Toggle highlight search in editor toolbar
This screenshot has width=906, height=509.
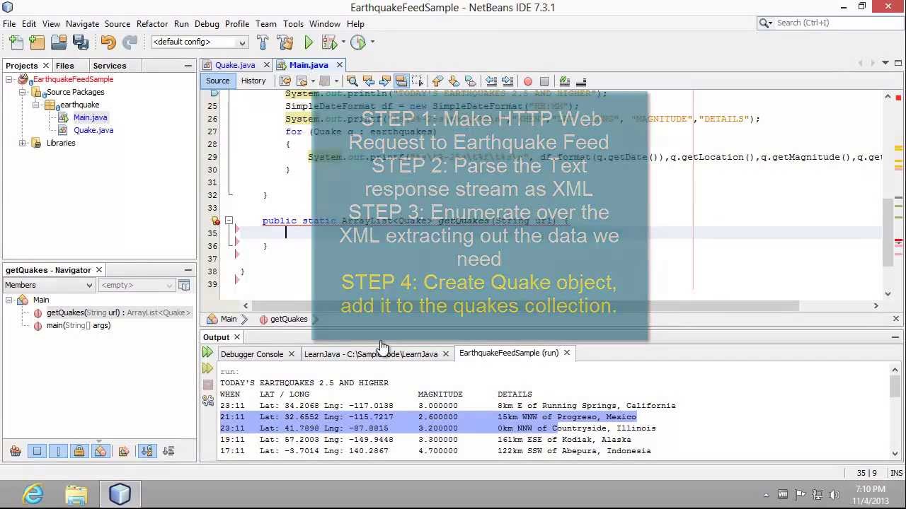[x=401, y=81]
